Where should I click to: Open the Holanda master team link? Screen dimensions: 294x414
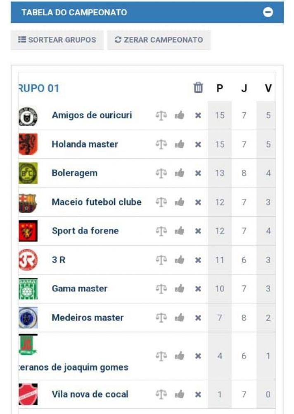click(85, 144)
